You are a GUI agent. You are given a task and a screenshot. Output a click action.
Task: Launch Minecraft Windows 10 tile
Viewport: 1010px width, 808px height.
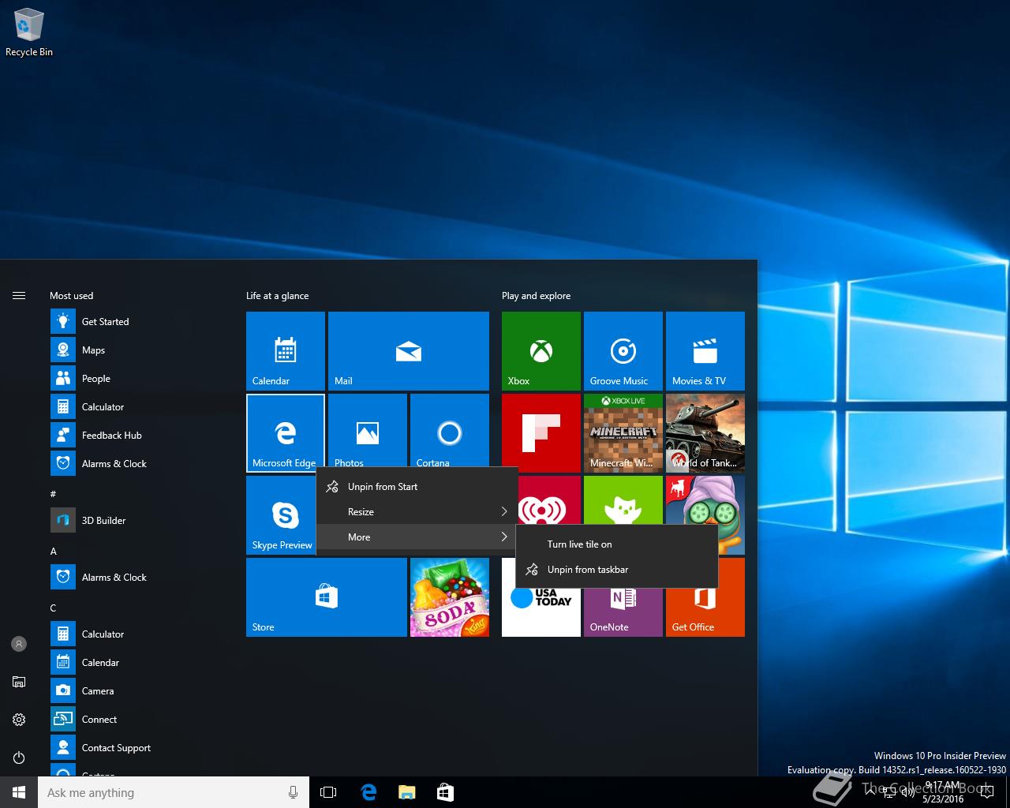coord(623,433)
